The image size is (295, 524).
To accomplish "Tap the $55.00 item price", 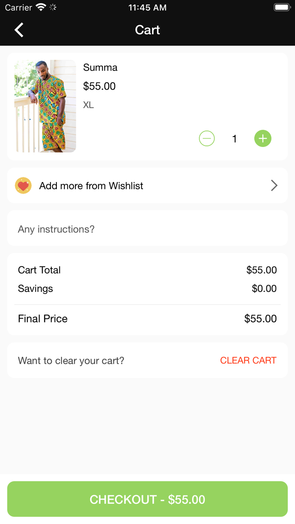I will pyautogui.click(x=99, y=86).
